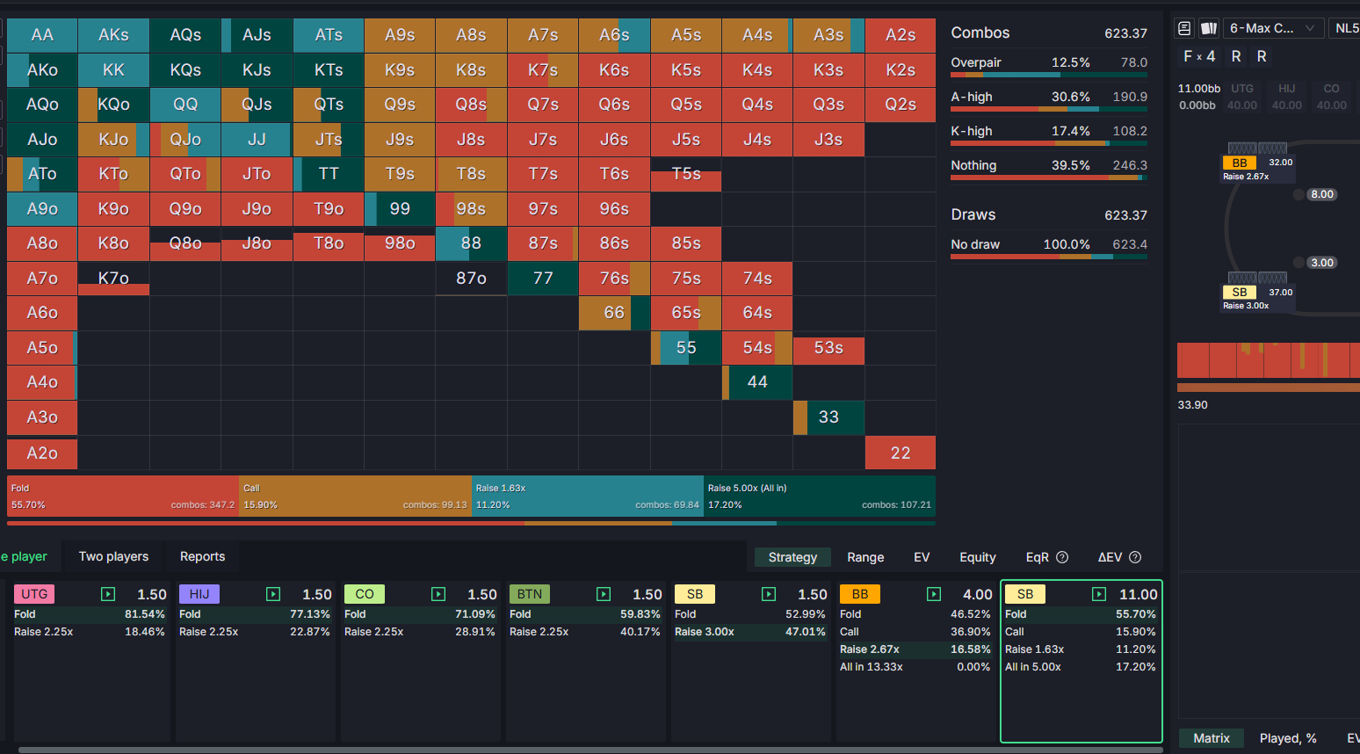Click the play icon in BB panel
The image size is (1360, 754).
pos(934,594)
